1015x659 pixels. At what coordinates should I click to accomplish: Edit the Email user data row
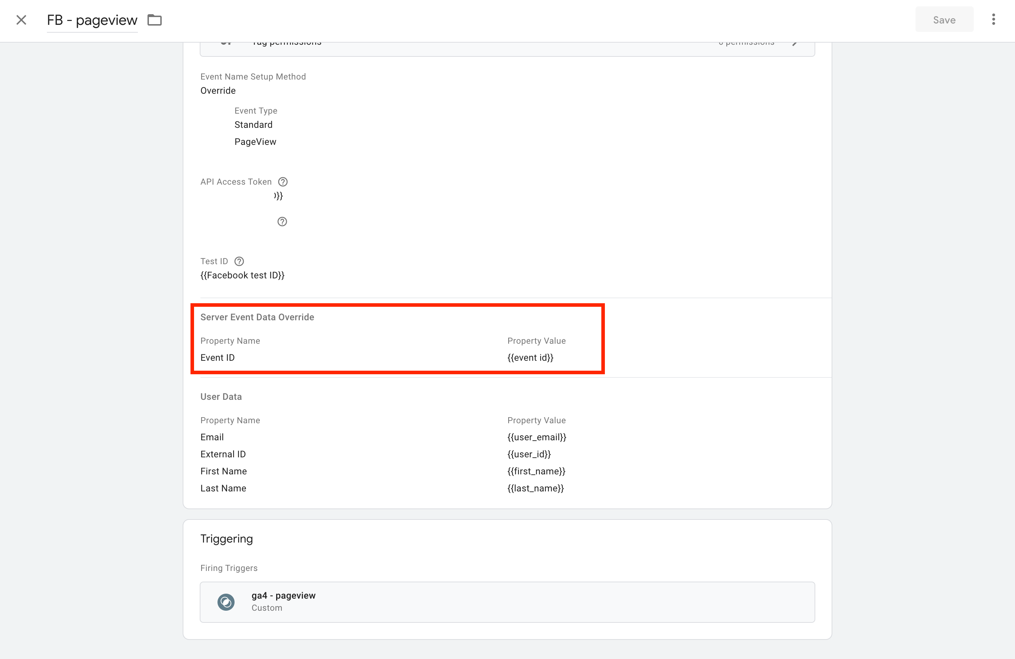click(212, 437)
